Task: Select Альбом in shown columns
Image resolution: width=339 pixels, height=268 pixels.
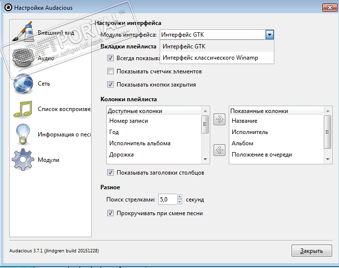Action: pos(276,143)
